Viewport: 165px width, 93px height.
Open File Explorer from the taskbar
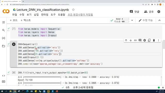[11, 91]
